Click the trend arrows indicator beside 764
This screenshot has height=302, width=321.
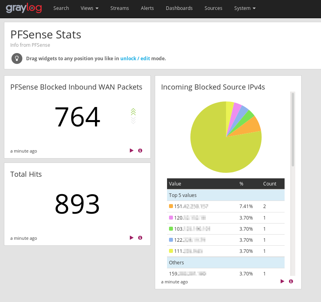pyautogui.click(x=133, y=116)
